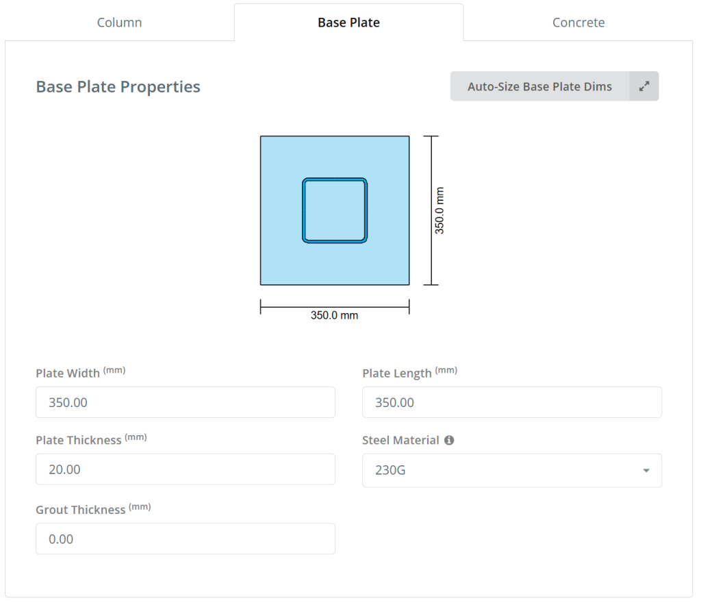Click the Steel Material label text
This screenshot has width=701, height=603.
[400, 441]
